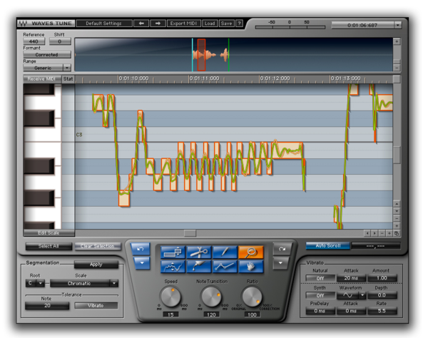Image resolution: width=428 pixels, height=338 pixels.
Task: Load the next preset with right arrow
Action: 158,24
